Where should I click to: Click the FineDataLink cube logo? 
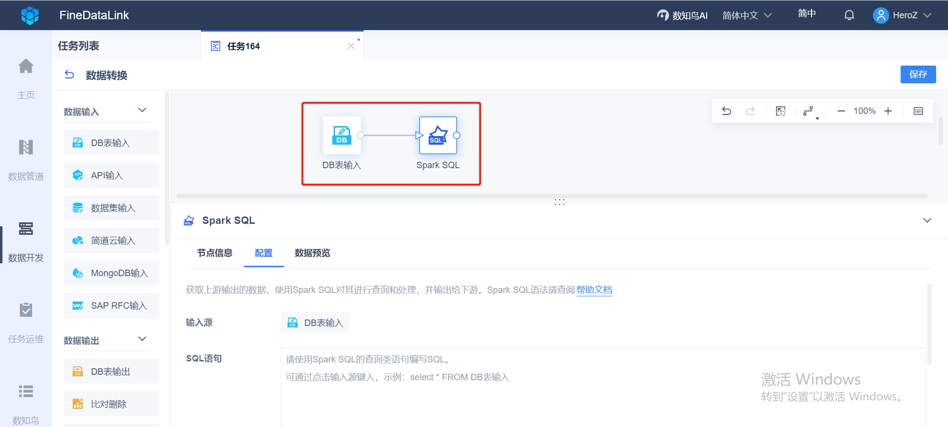pyautogui.click(x=30, y=15)
